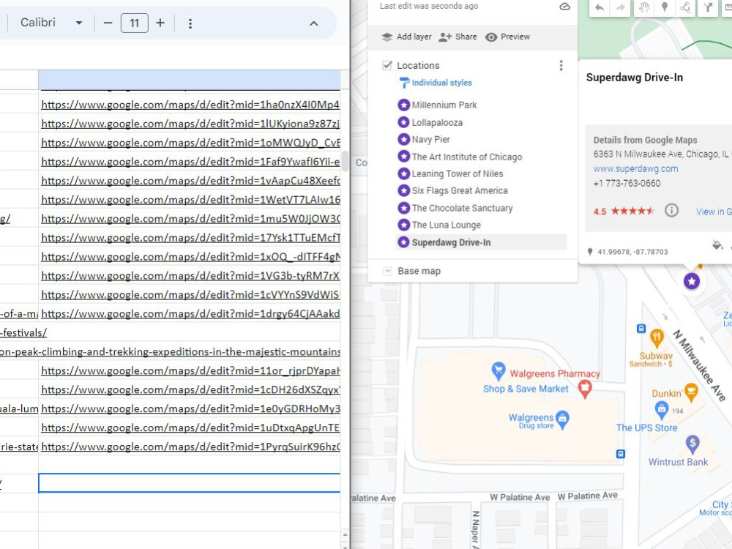732x549 pixels.
Task: Click the View in Google Maps link
Action: 714,212
